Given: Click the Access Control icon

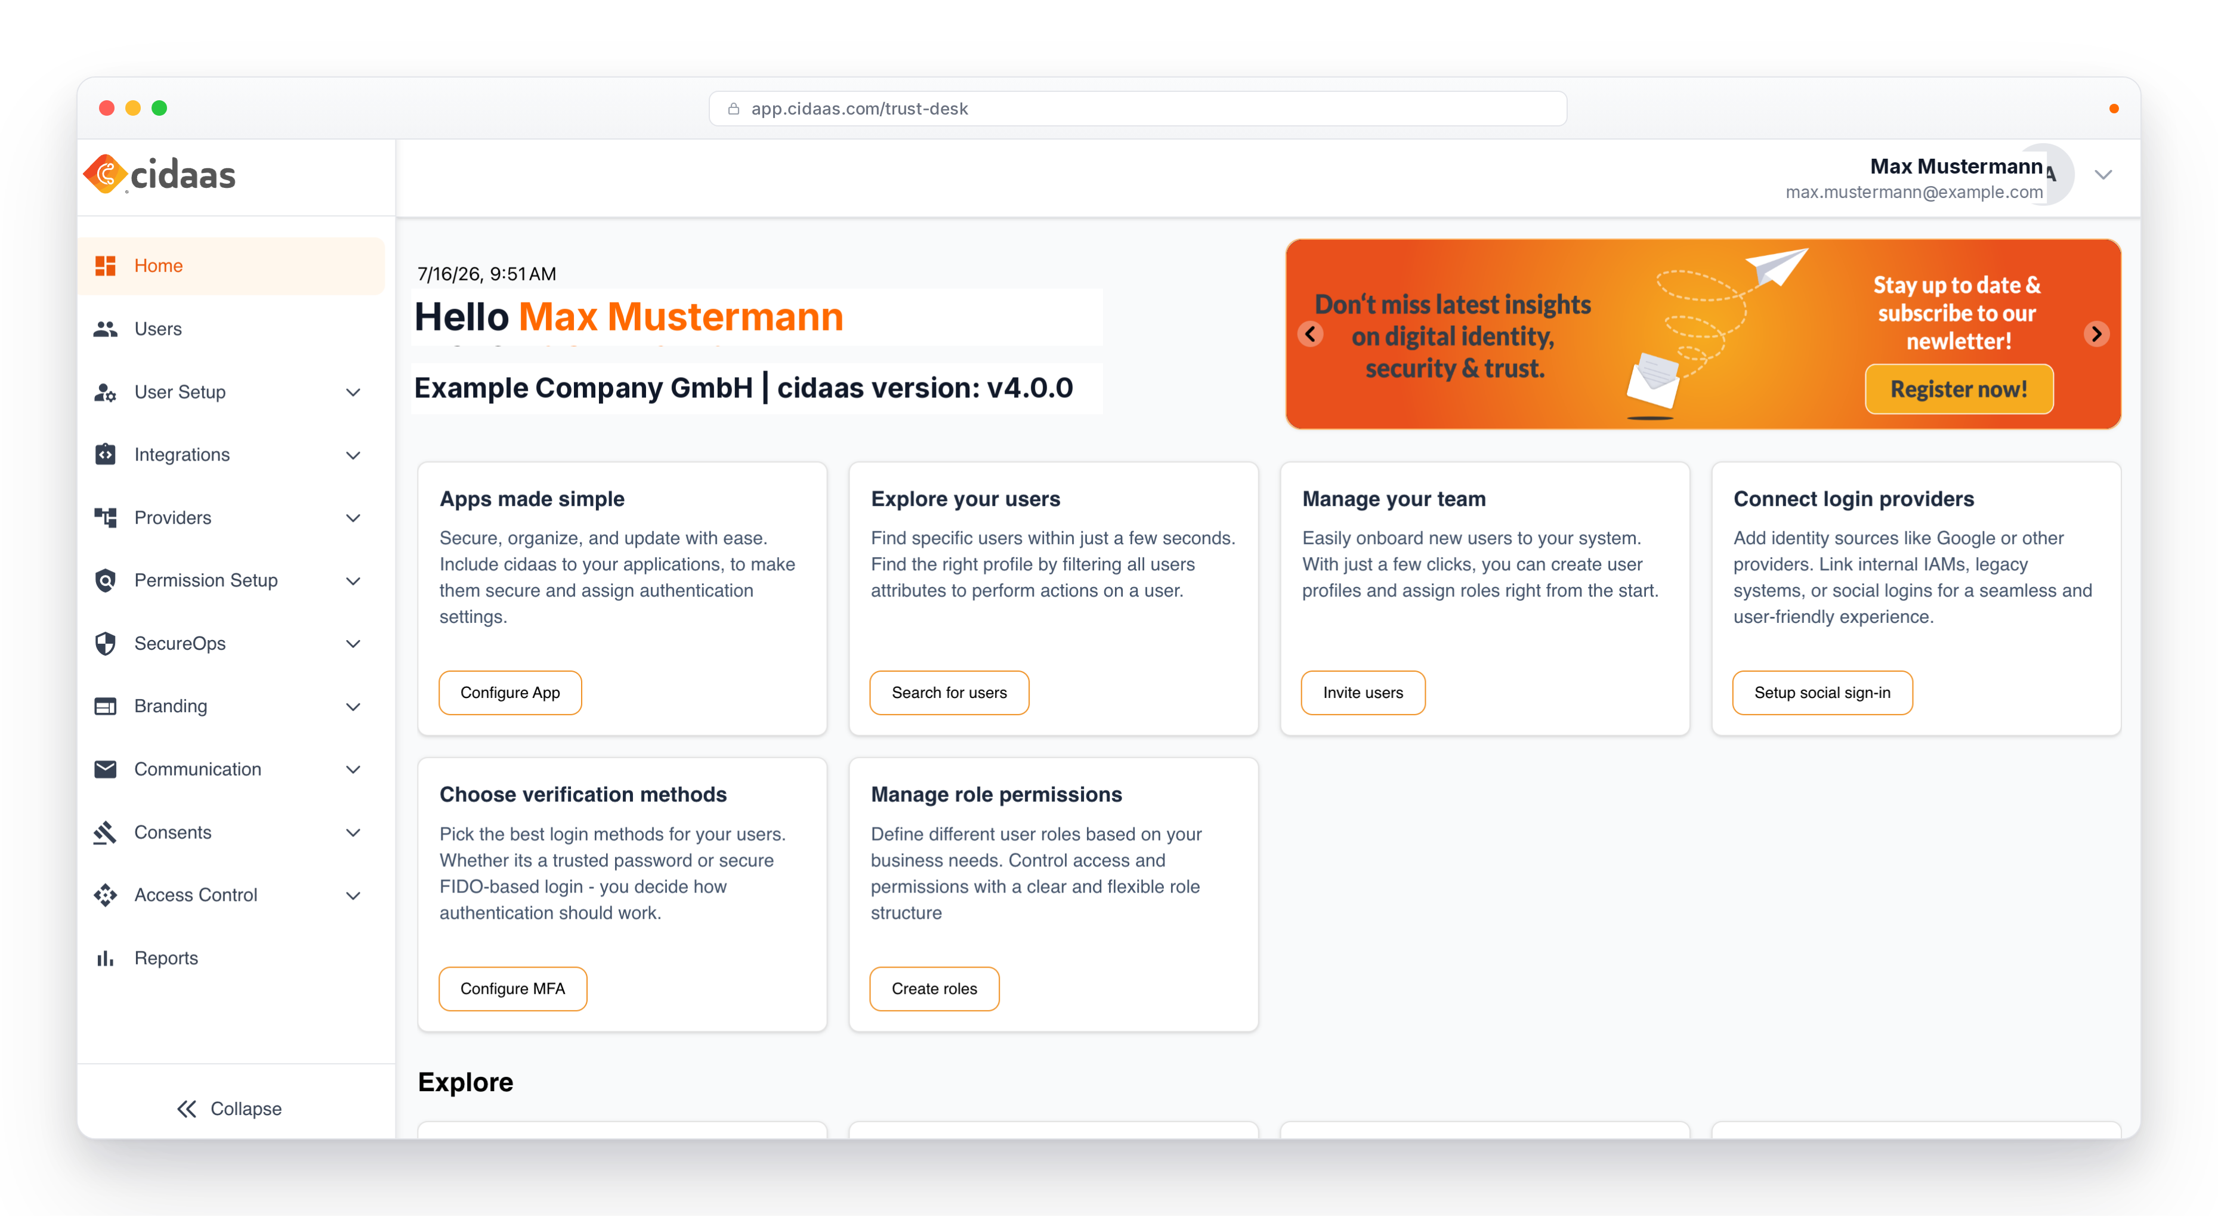Looking at the screenshot, I should (105, 895).
